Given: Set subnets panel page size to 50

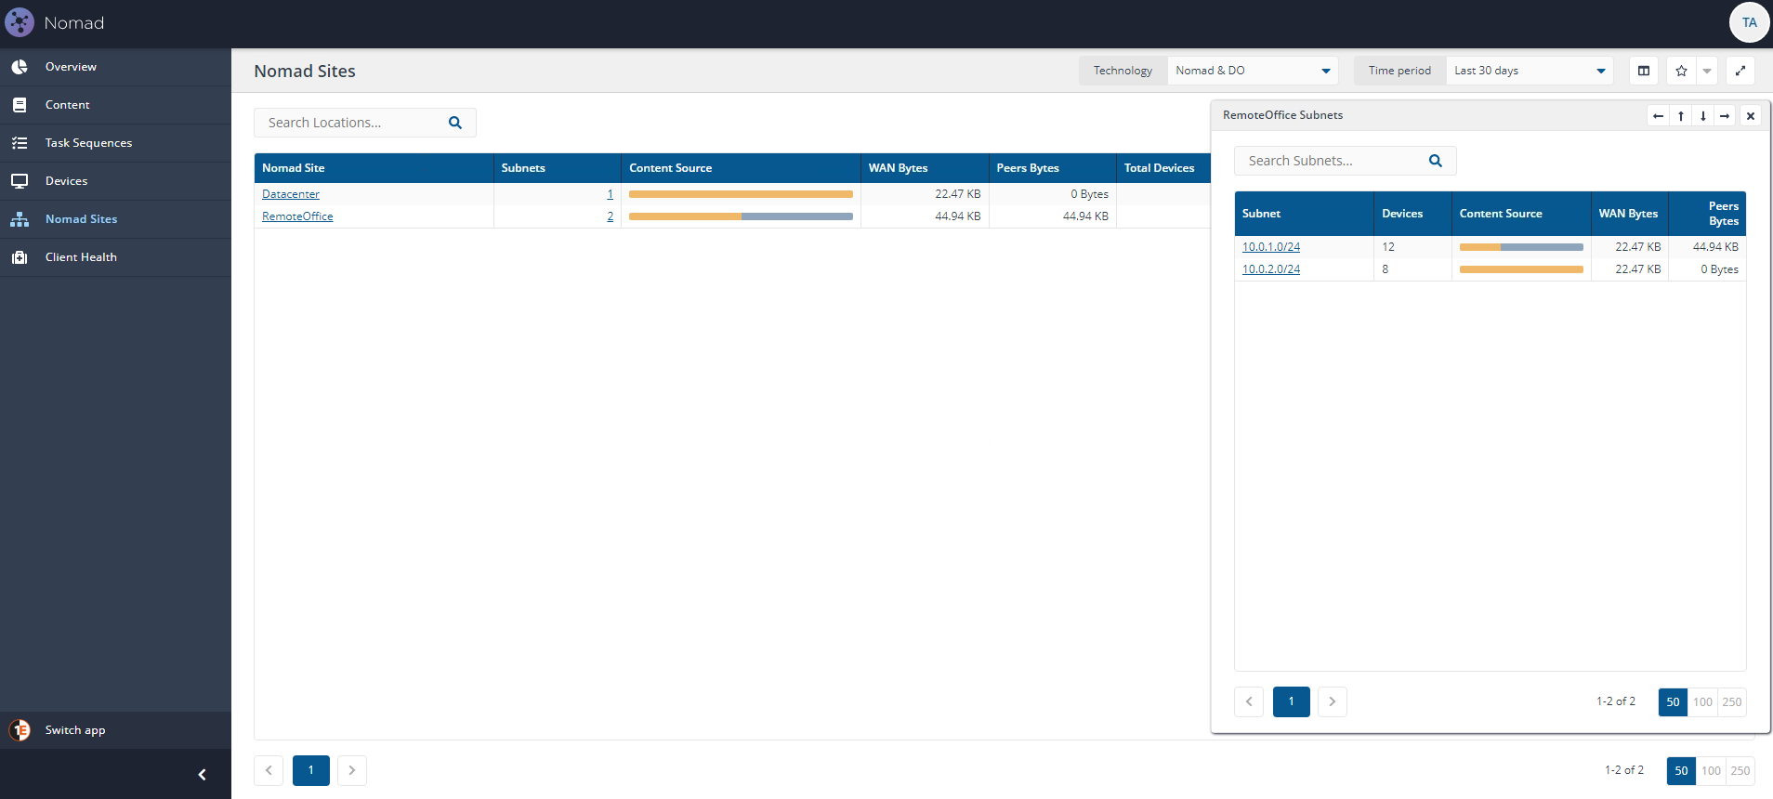Looking at the screenshot, I should click(1673, 702).
